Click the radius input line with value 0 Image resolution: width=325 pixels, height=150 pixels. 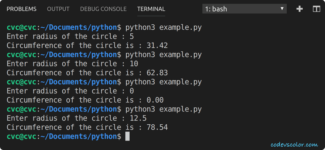70,91
